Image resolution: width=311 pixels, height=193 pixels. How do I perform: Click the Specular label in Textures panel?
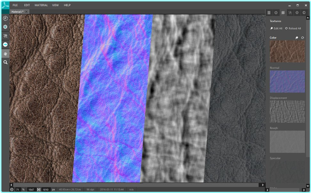click(275, 158)
